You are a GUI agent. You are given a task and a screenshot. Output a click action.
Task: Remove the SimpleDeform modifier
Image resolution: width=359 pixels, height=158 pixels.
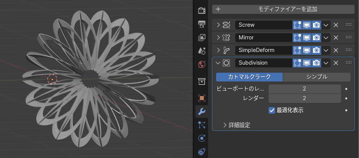(x=336, y=50)
